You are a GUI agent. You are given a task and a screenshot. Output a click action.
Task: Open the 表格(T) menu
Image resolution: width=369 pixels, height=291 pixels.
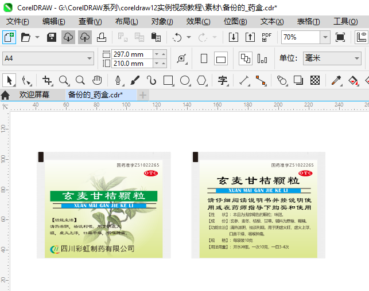308,22
